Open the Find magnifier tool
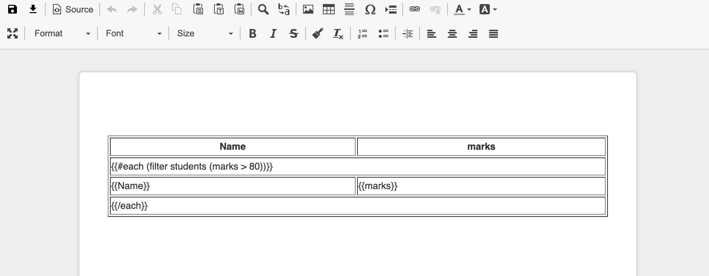The image size is (709, 276). [x=263, y=10]
